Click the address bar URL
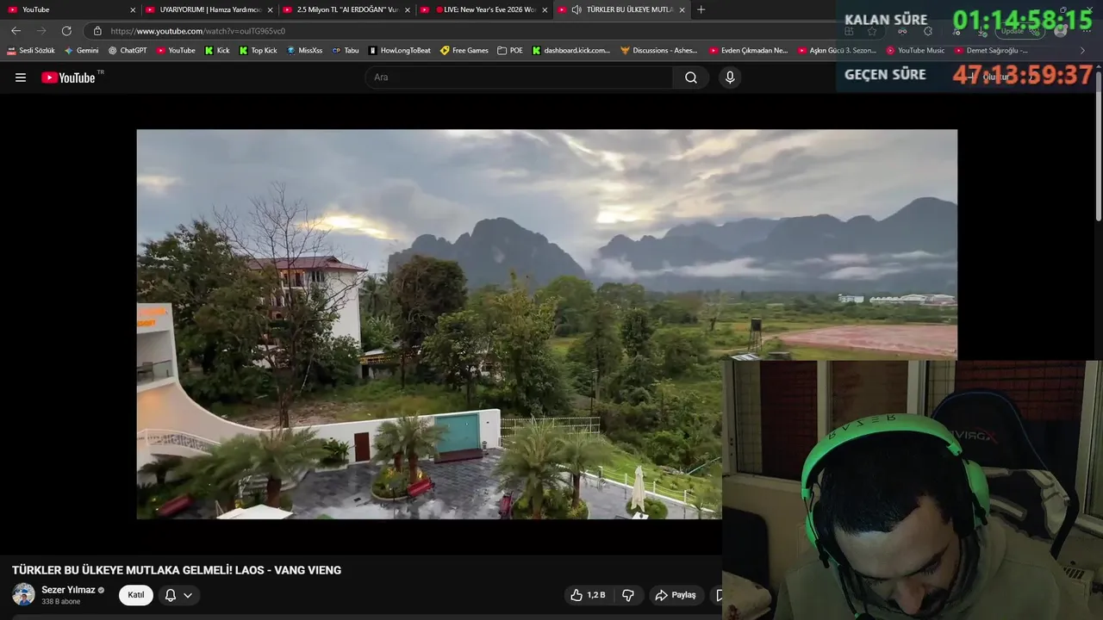This screenshot has height=620, width=1103. point(198,31)
